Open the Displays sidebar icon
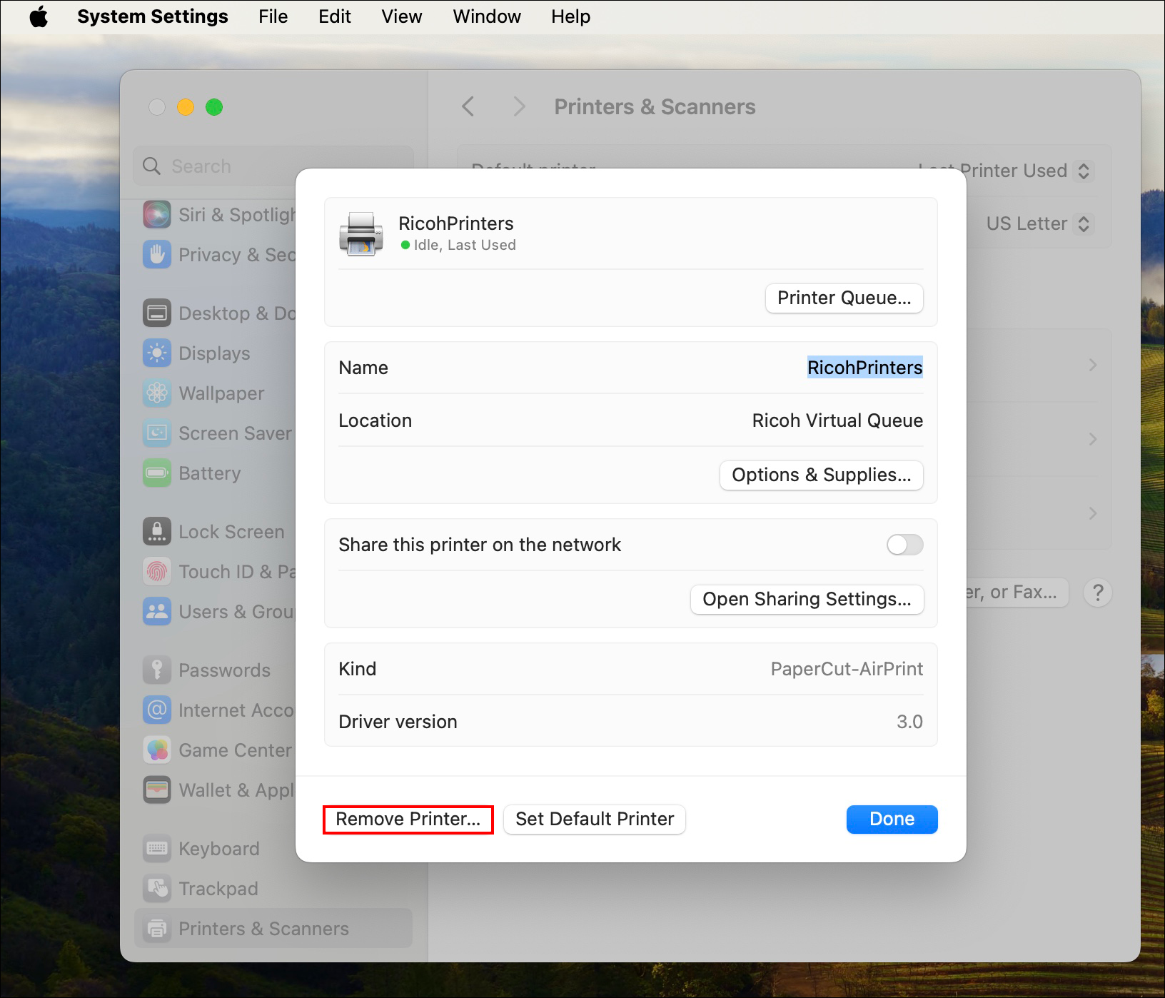1165x998 pixels. click(157, 353)
